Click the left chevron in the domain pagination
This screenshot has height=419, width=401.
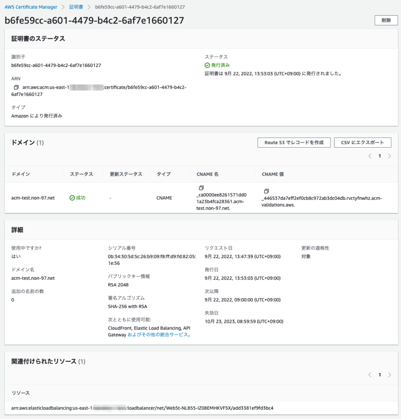370,155
